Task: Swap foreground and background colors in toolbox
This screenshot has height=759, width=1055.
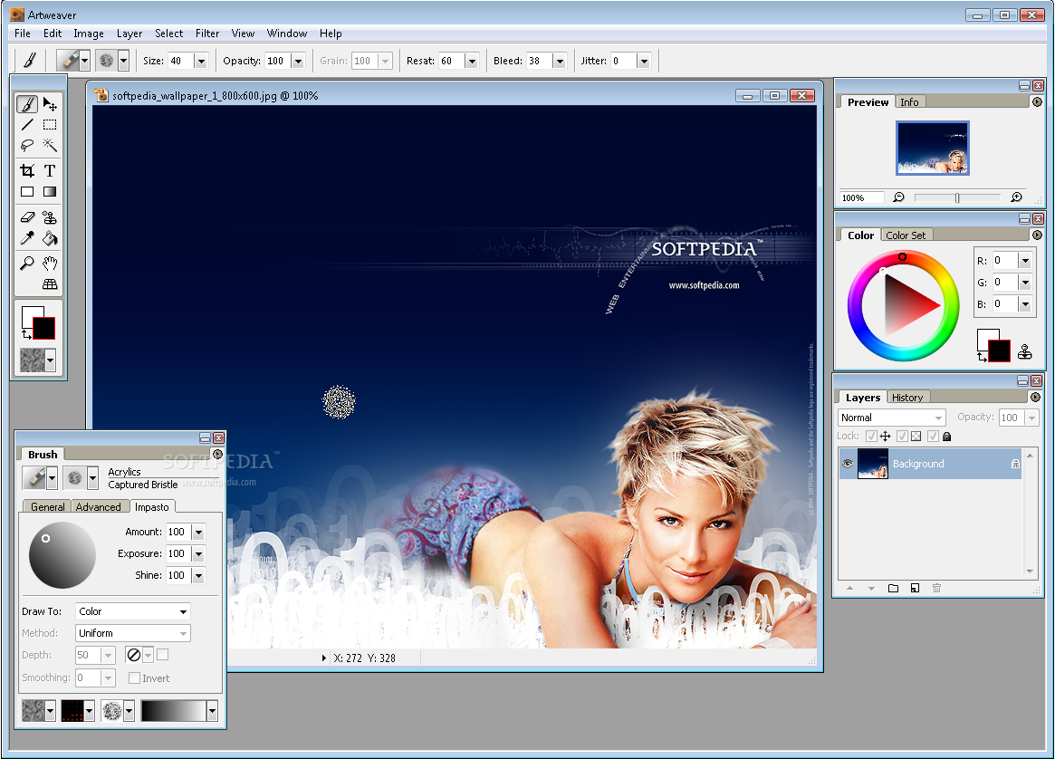Action: [x=26, y=333]
